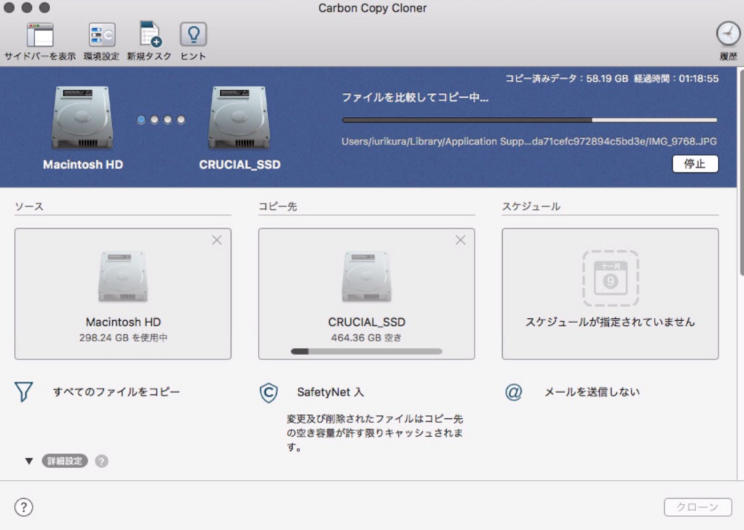Click the 298.24 GB を使用中 text

(x=123, y=338)
